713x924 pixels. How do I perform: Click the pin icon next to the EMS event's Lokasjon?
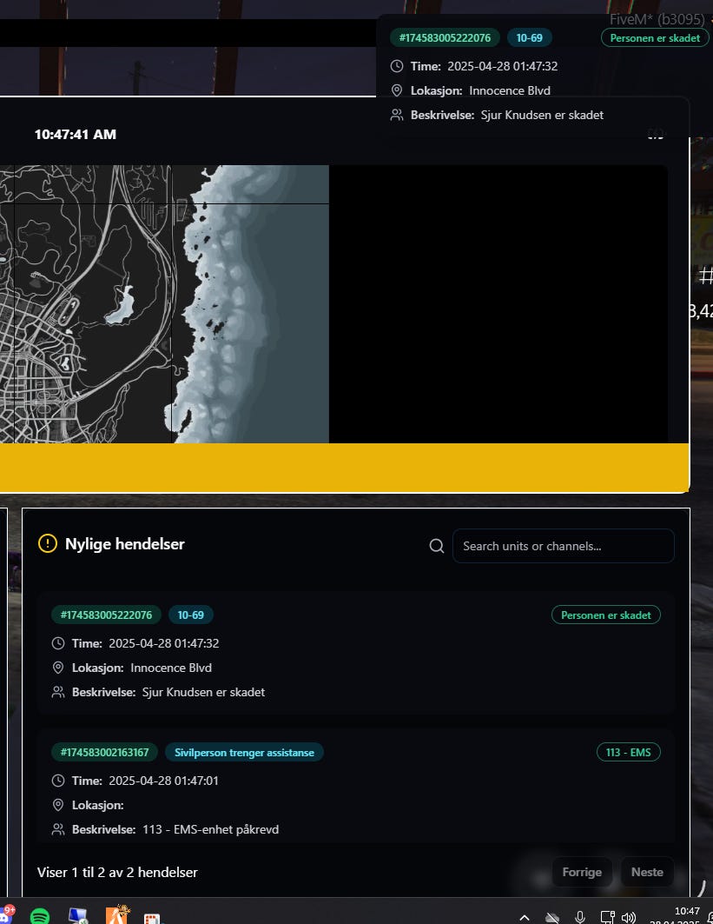click(x=57, y=805)
